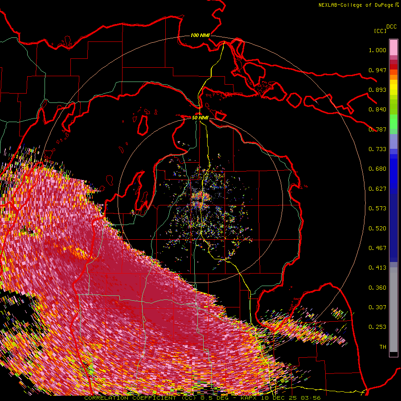Click the 03:56 timestamp text
The image size is (401, 401).
311,398
